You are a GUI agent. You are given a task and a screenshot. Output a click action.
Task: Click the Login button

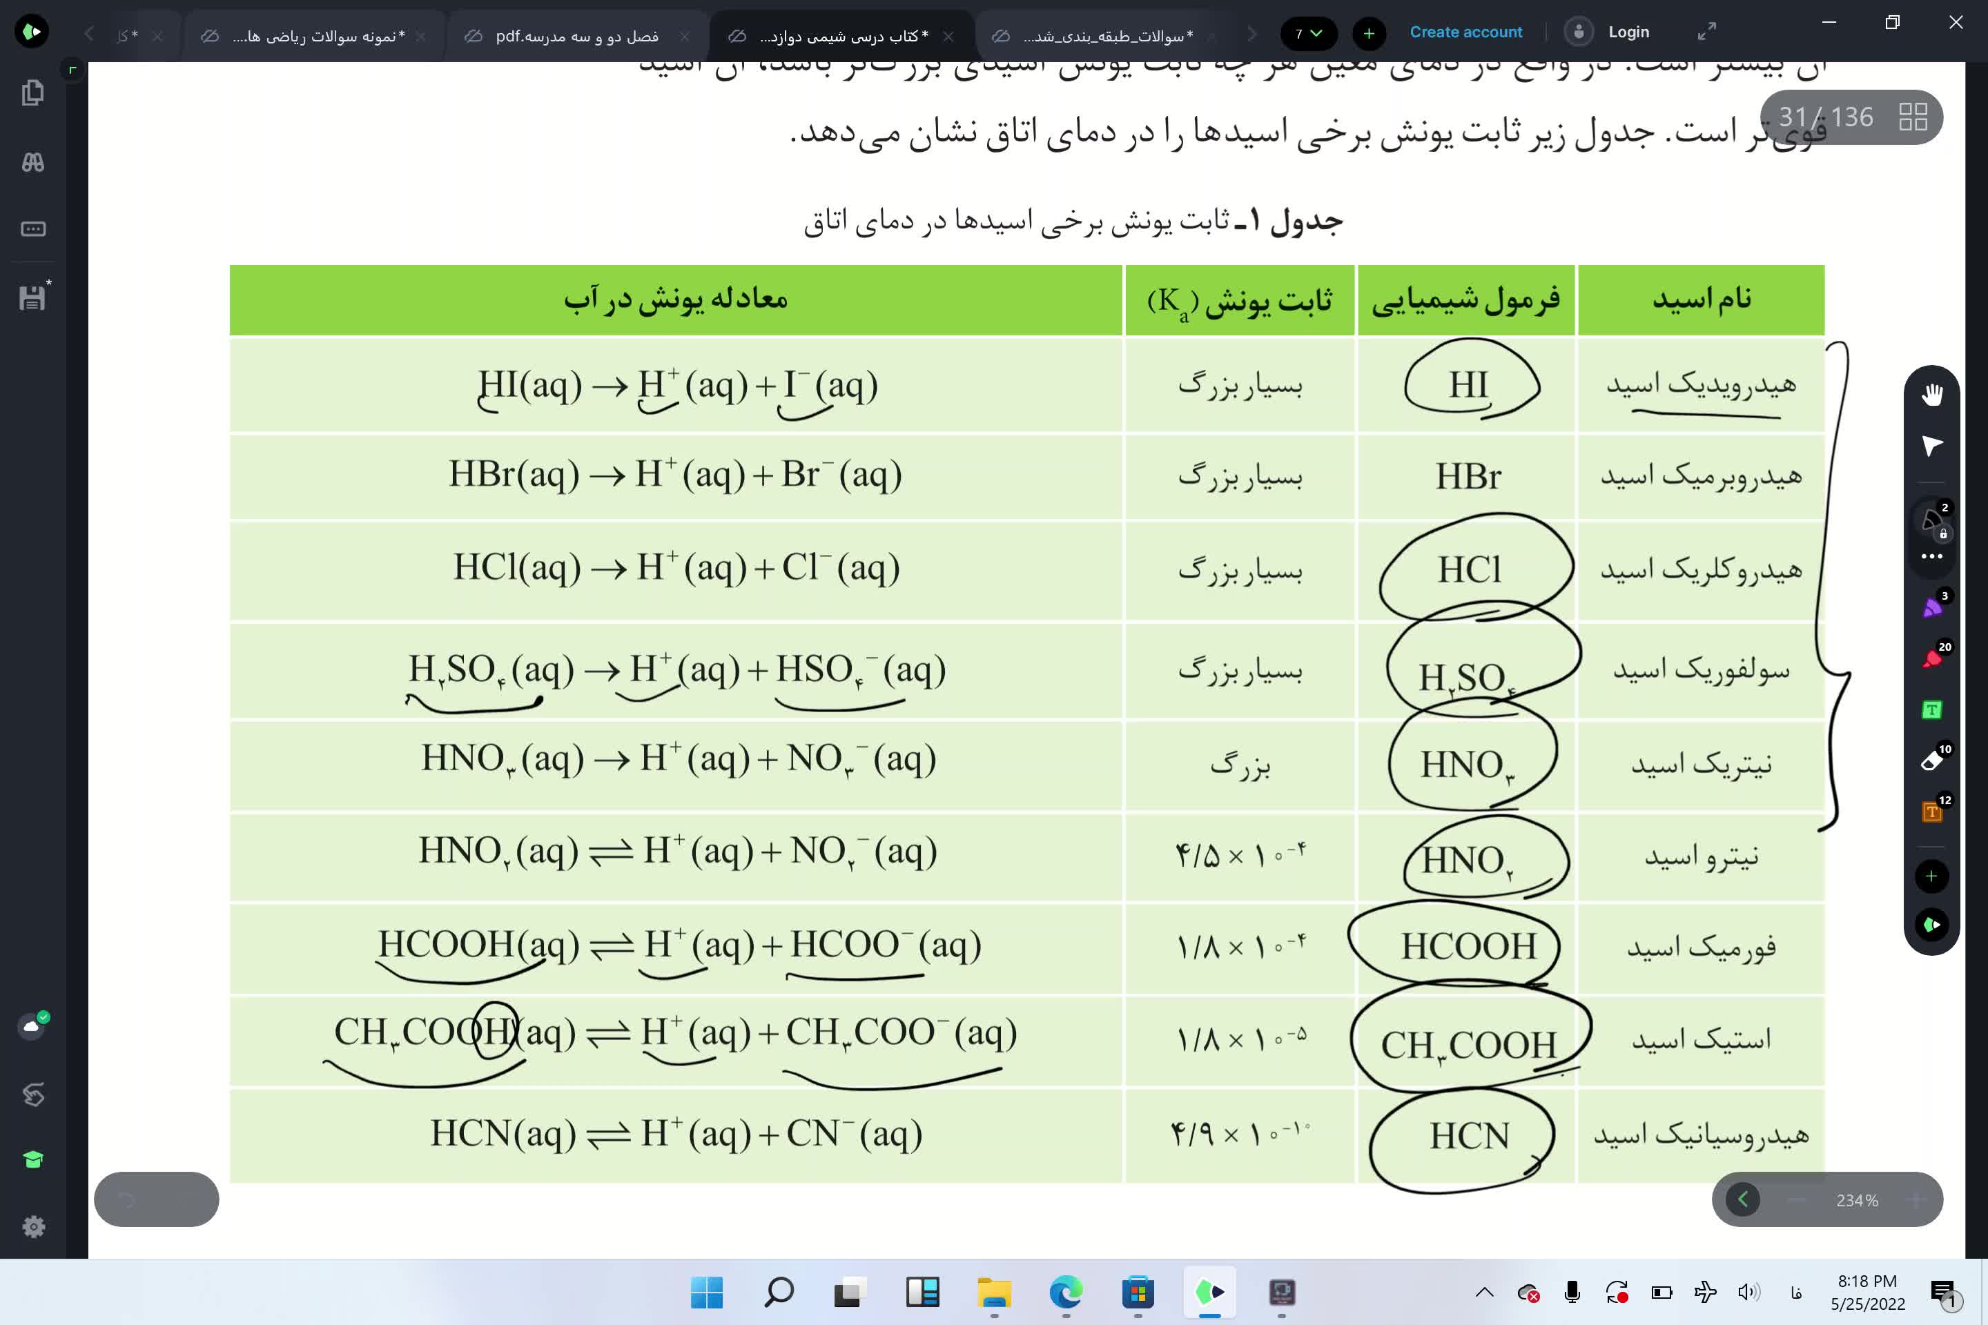click(1628, 32)
